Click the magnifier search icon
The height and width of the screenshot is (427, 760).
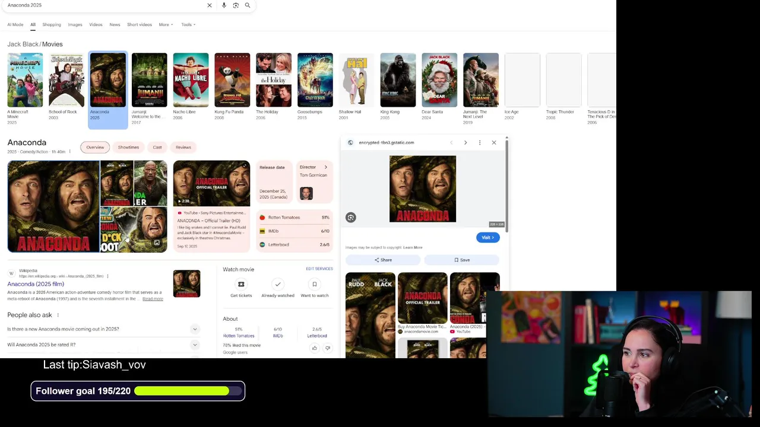[248, 5]
